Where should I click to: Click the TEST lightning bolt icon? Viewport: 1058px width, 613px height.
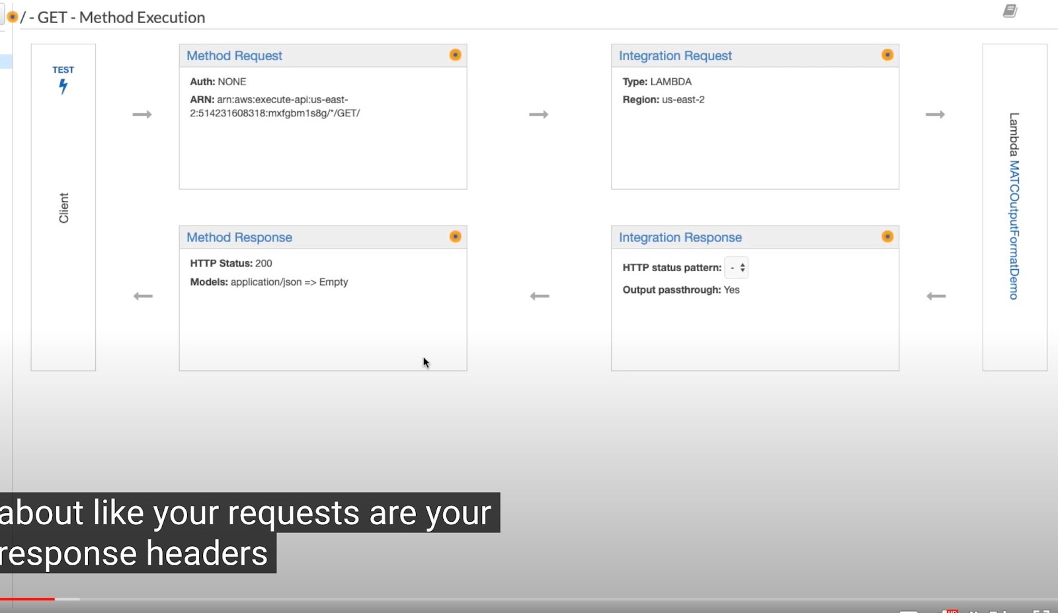click(63, 87)
